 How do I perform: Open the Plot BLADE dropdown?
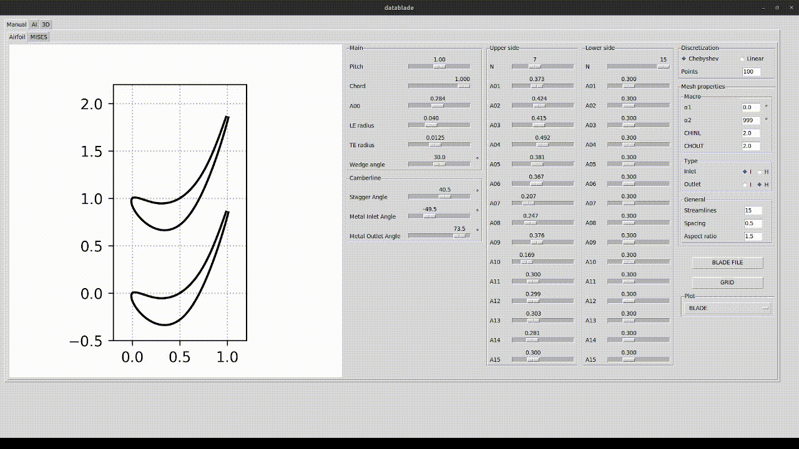(x=728, y=308)
